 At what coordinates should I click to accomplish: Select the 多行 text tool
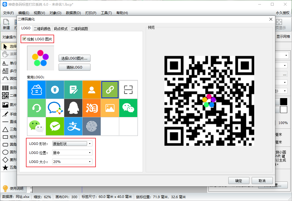(9, 71)
